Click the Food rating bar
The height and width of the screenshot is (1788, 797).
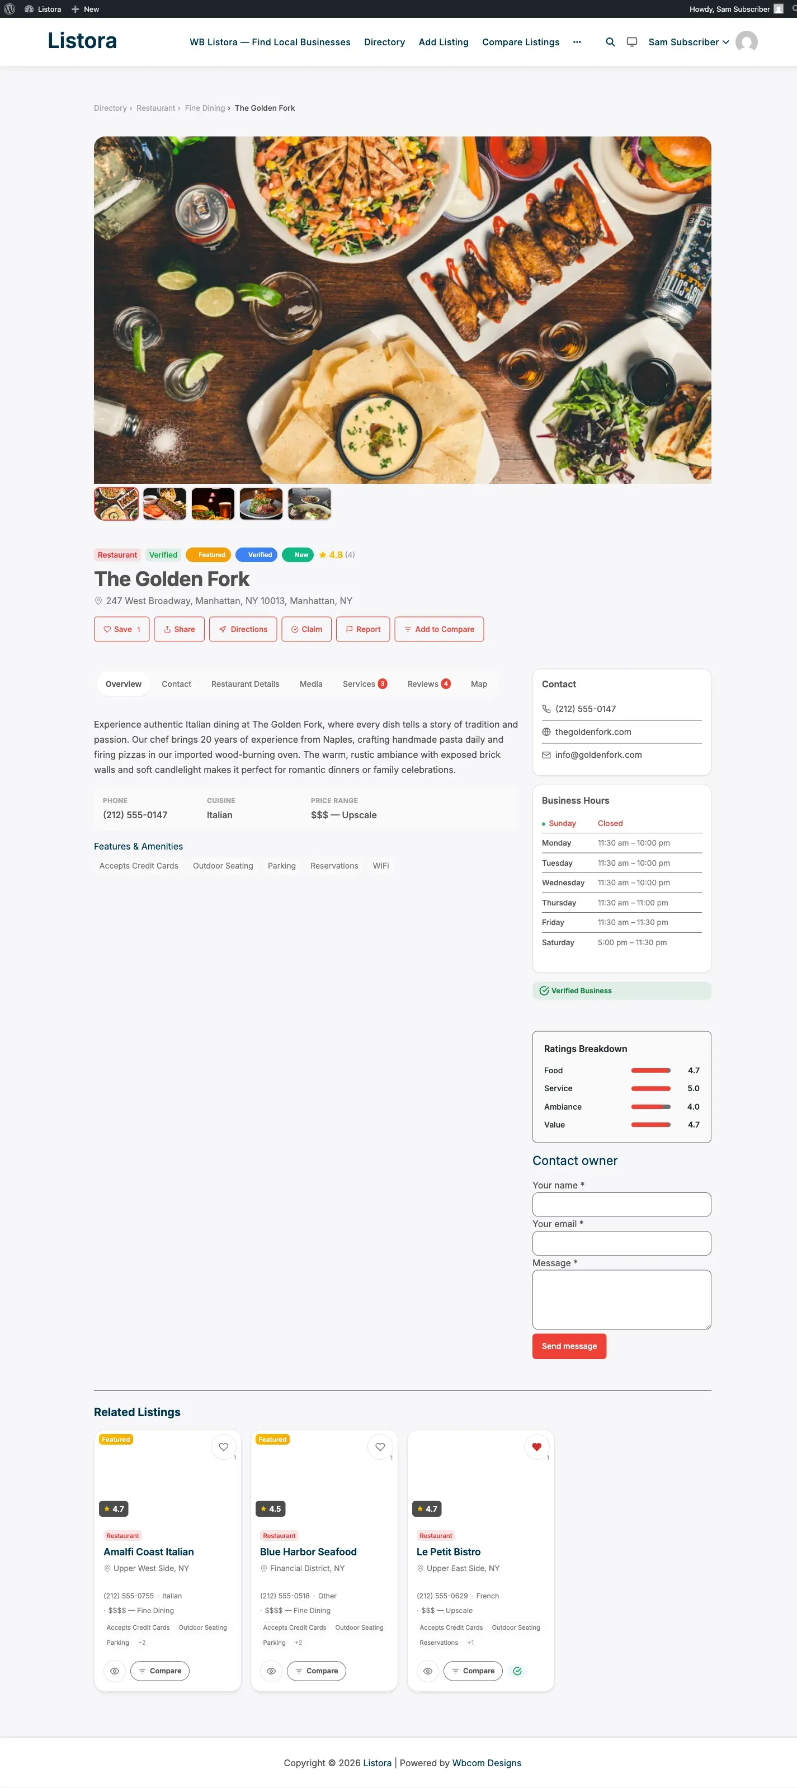(650, 1071)
